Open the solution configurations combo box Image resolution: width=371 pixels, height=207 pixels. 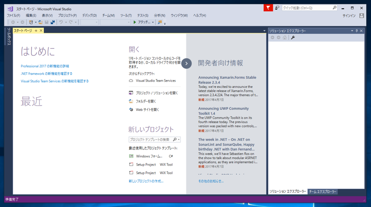(89, 22)
